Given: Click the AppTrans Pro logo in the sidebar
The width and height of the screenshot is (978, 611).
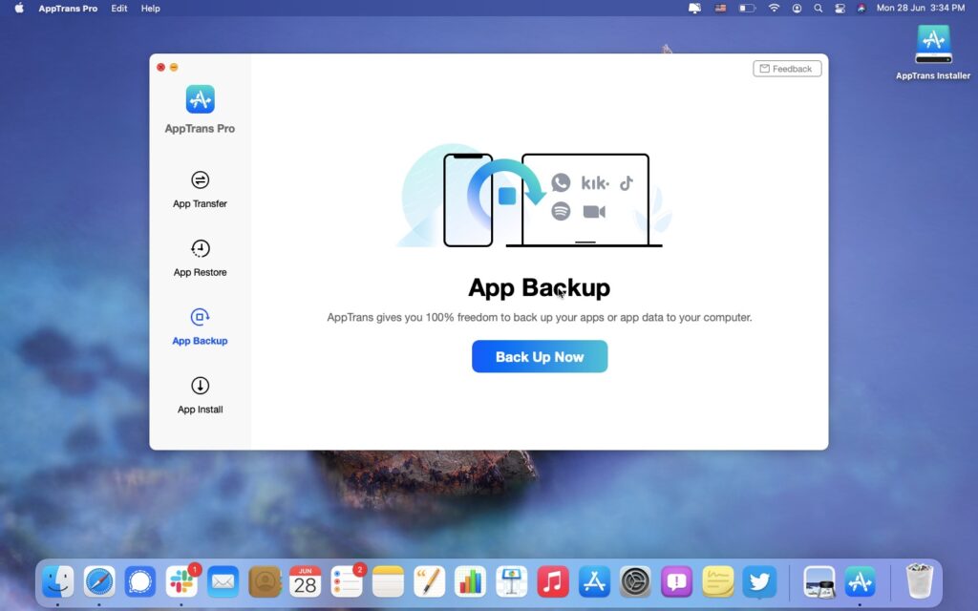Looking at the screenshot, I should click(200, 99).
